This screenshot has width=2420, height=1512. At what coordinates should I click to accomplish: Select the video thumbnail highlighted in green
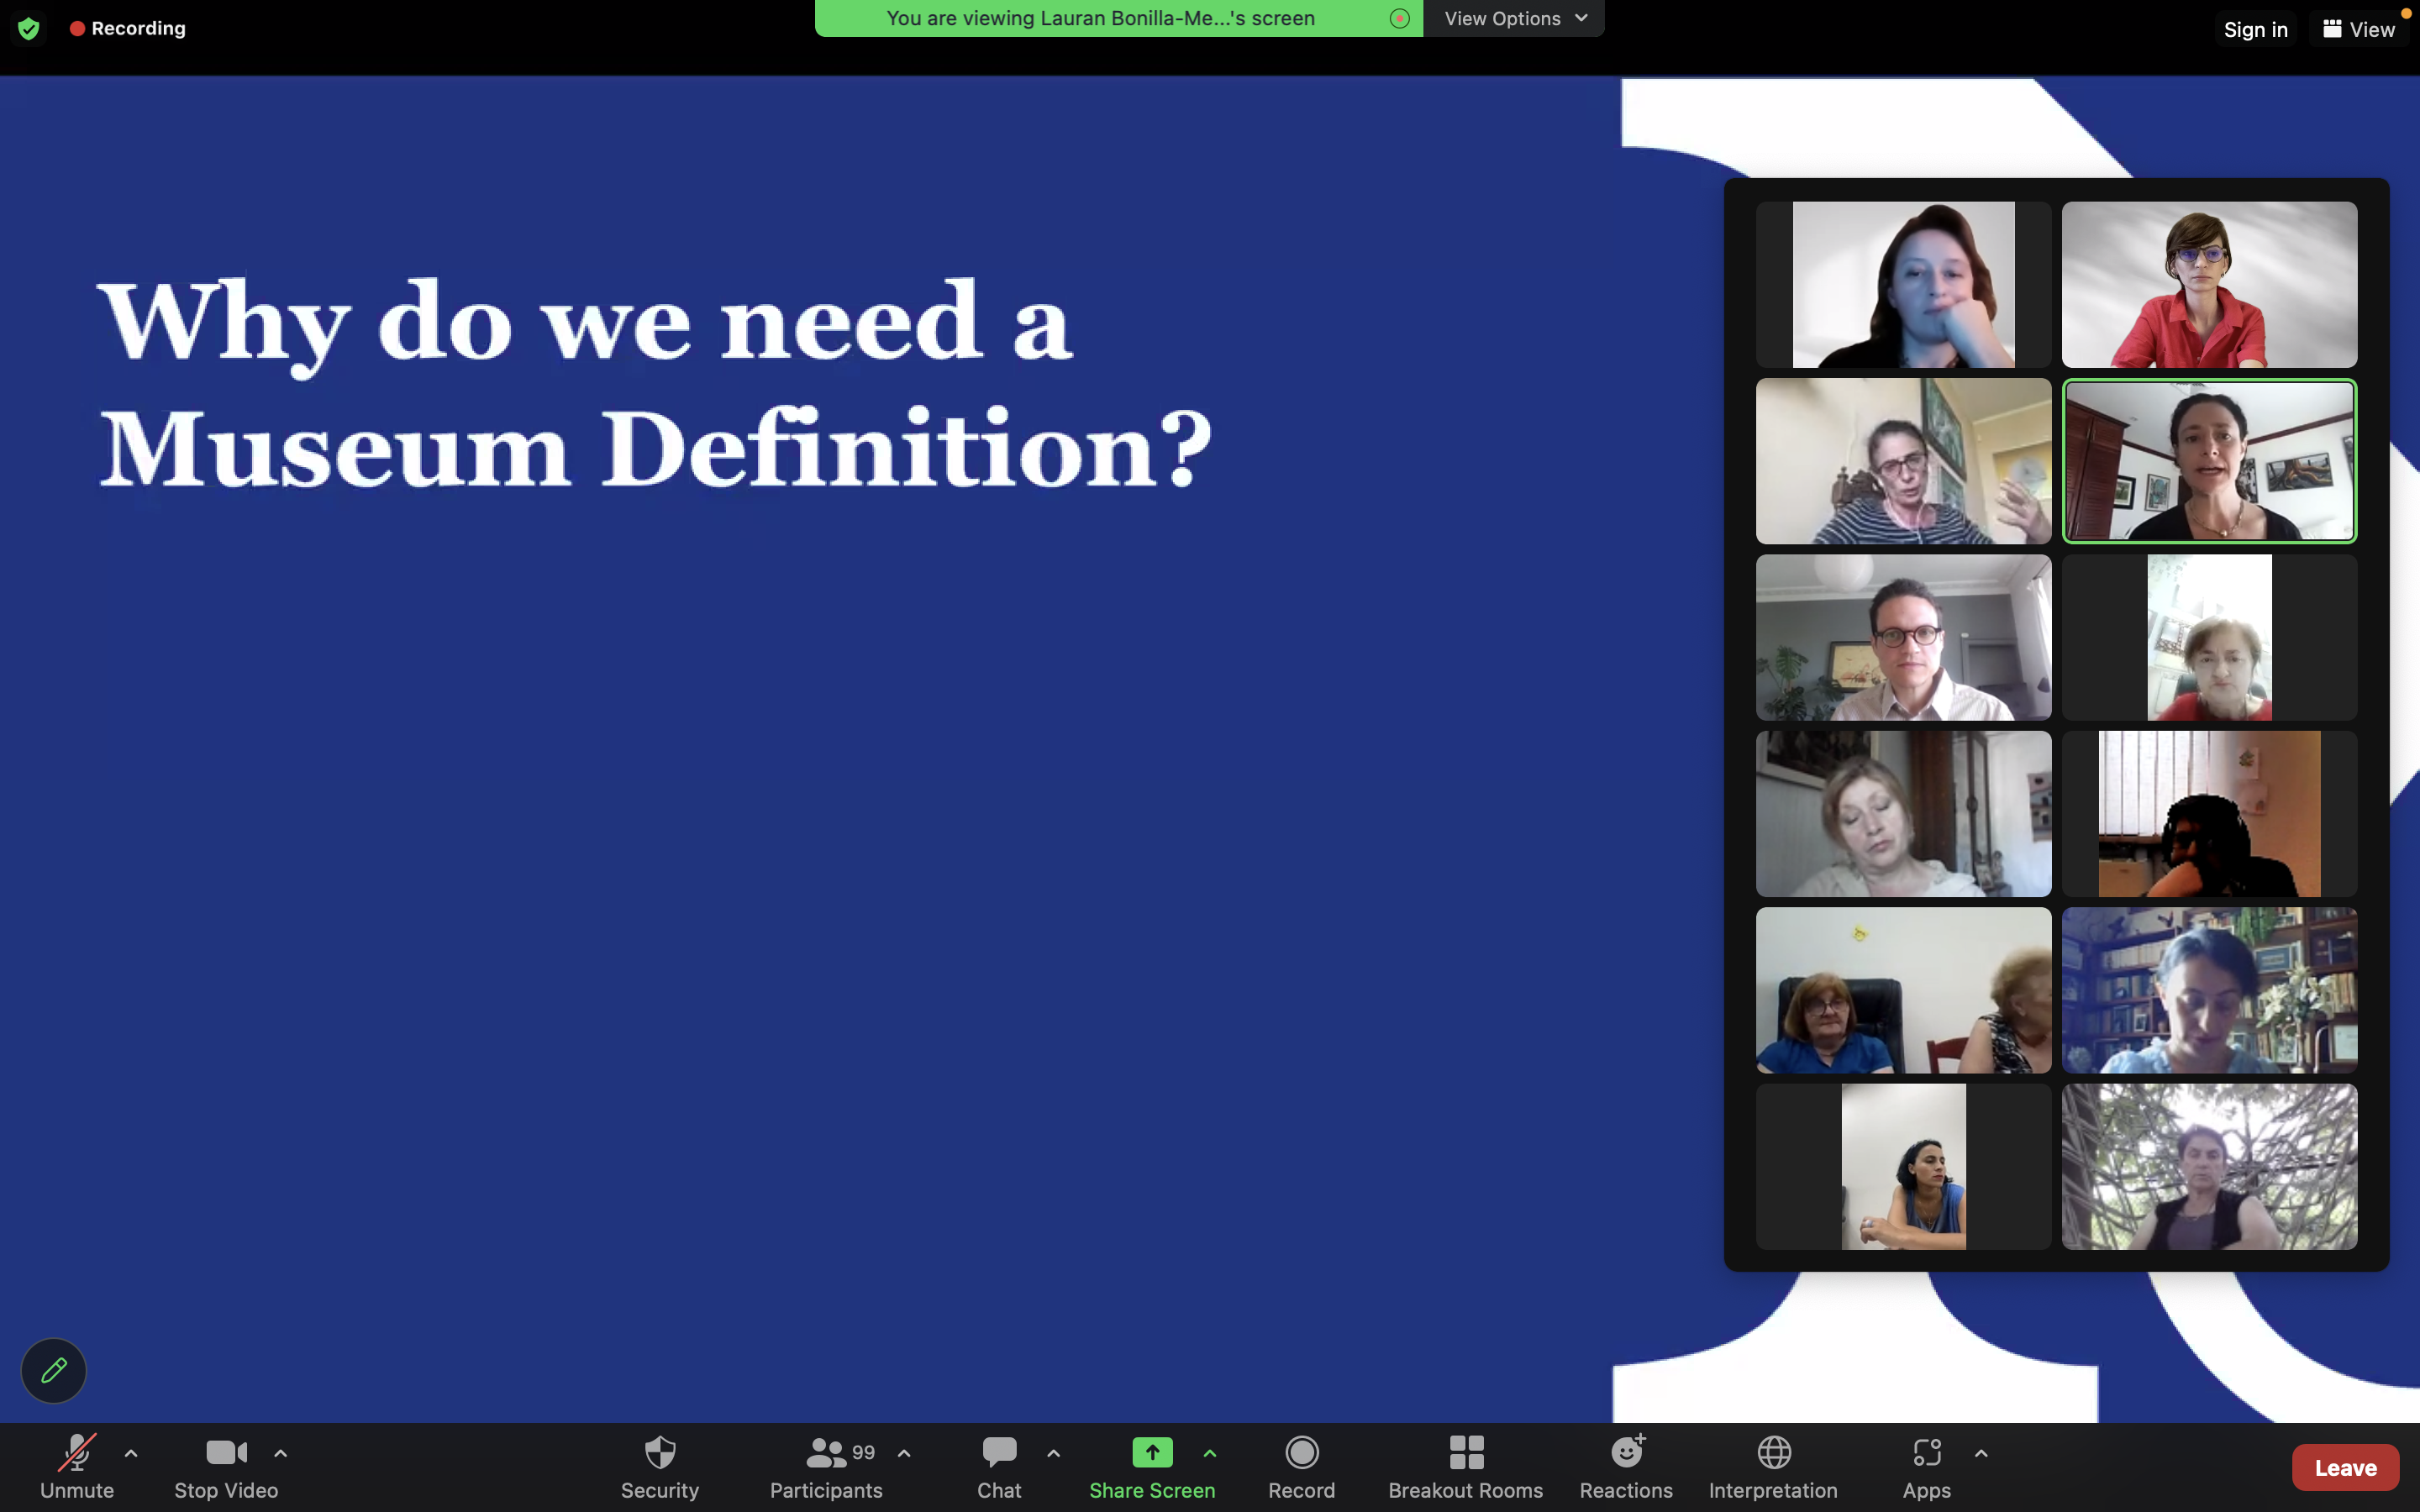click(2209, 461)
